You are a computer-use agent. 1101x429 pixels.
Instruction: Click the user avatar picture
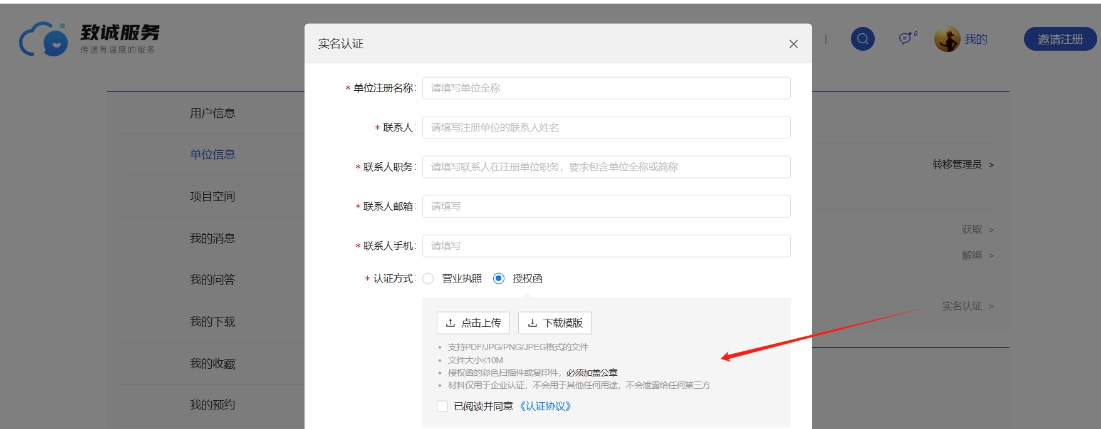pyautogui.click(x=947, y=39)
